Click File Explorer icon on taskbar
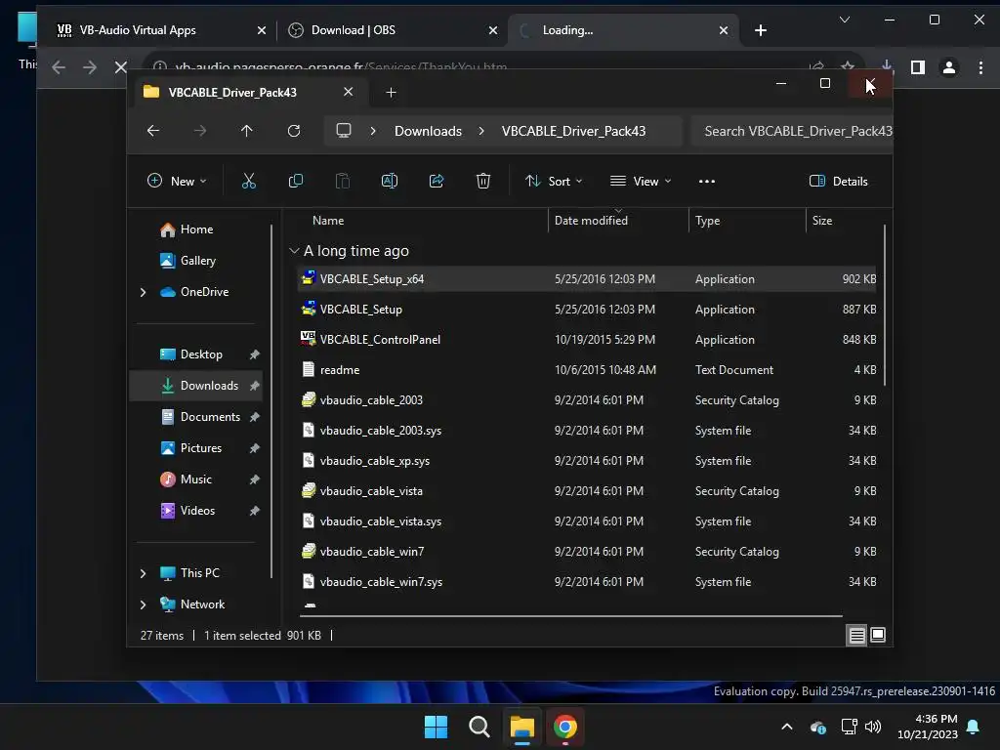 click(x=521, y=727)
